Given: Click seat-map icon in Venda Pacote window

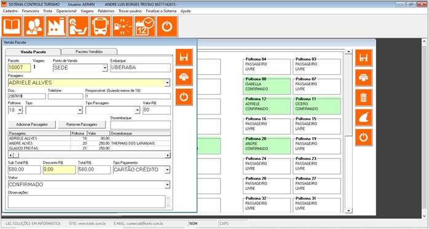Looking at the screenshot, I should (184, 58).
